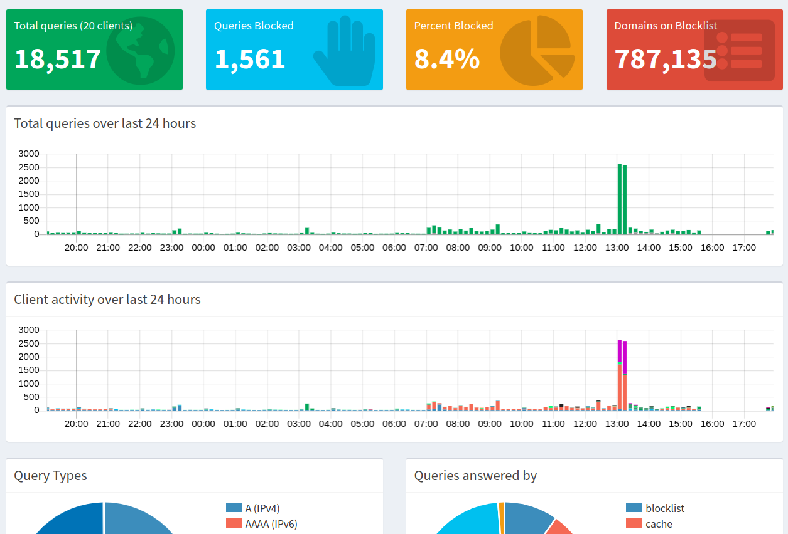
Task: Select the cache red legend swatch
Action: [x=634, y=523]
